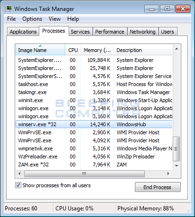Open the File menu
The image size is (195, 217).
point(11,19)
